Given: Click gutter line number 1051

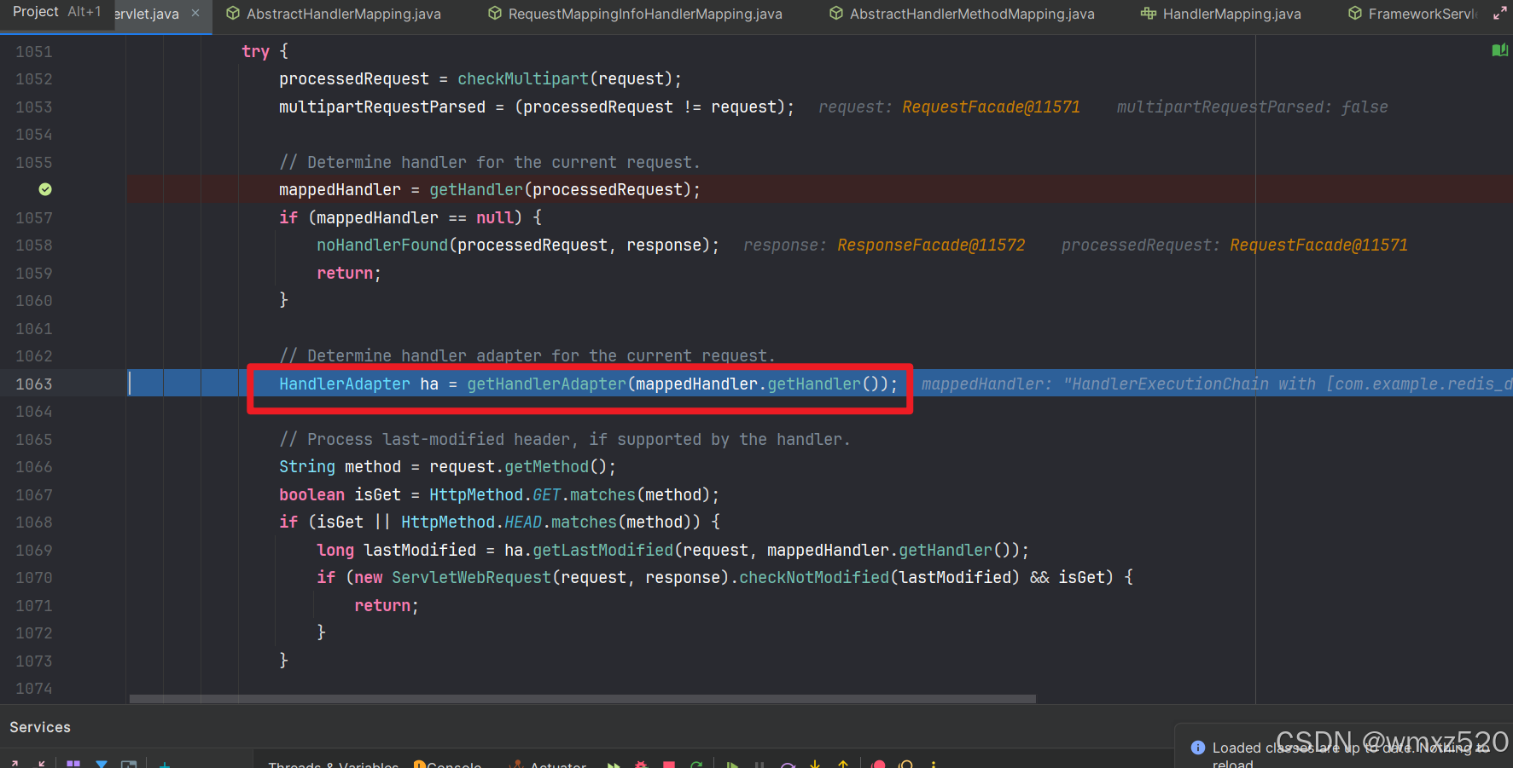Looking at the screenshot, I should 34,51.
